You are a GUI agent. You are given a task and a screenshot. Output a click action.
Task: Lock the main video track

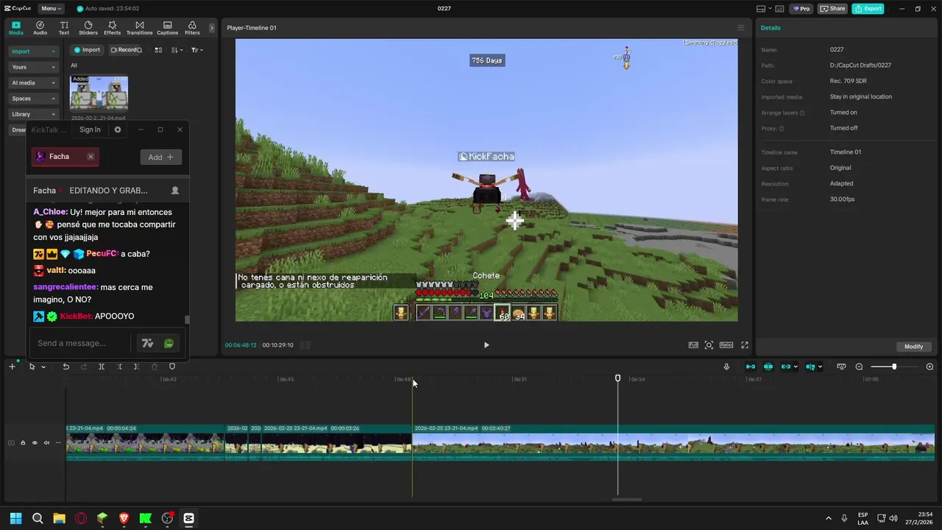pyautogui.click(x=23, y=443)
